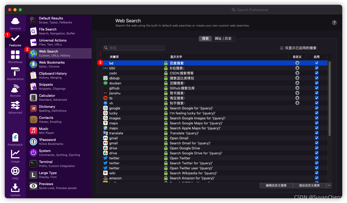347x203 pixels.
Task: Open the Usage chart icon
Action: pyautogui.click(x=15, y=154)
